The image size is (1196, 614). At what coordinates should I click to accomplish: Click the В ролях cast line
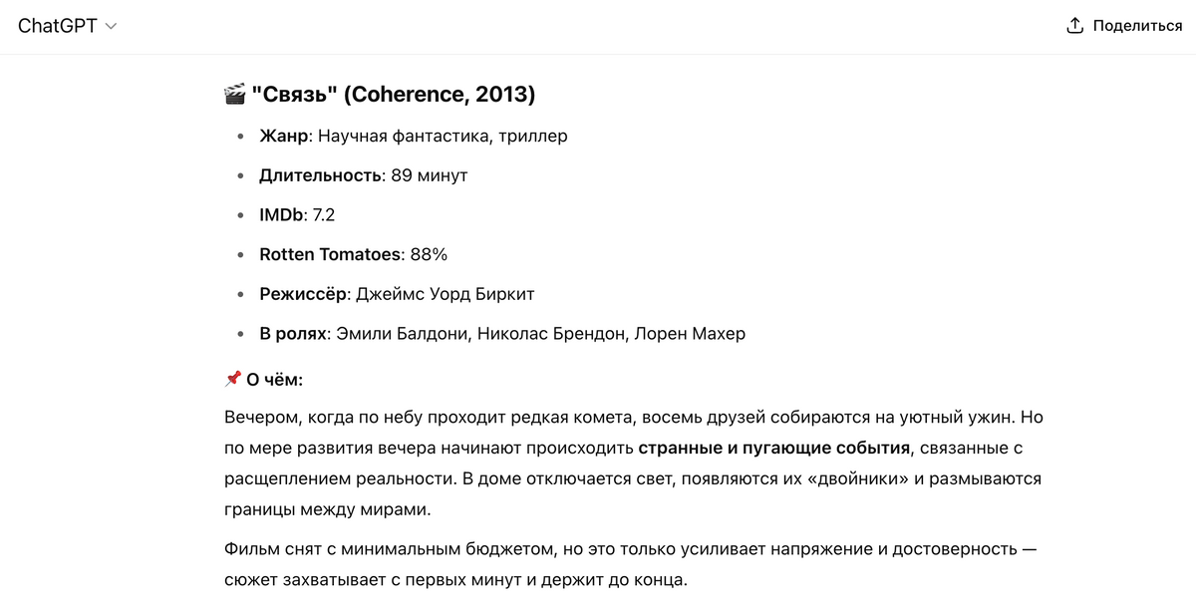[502, 334]
